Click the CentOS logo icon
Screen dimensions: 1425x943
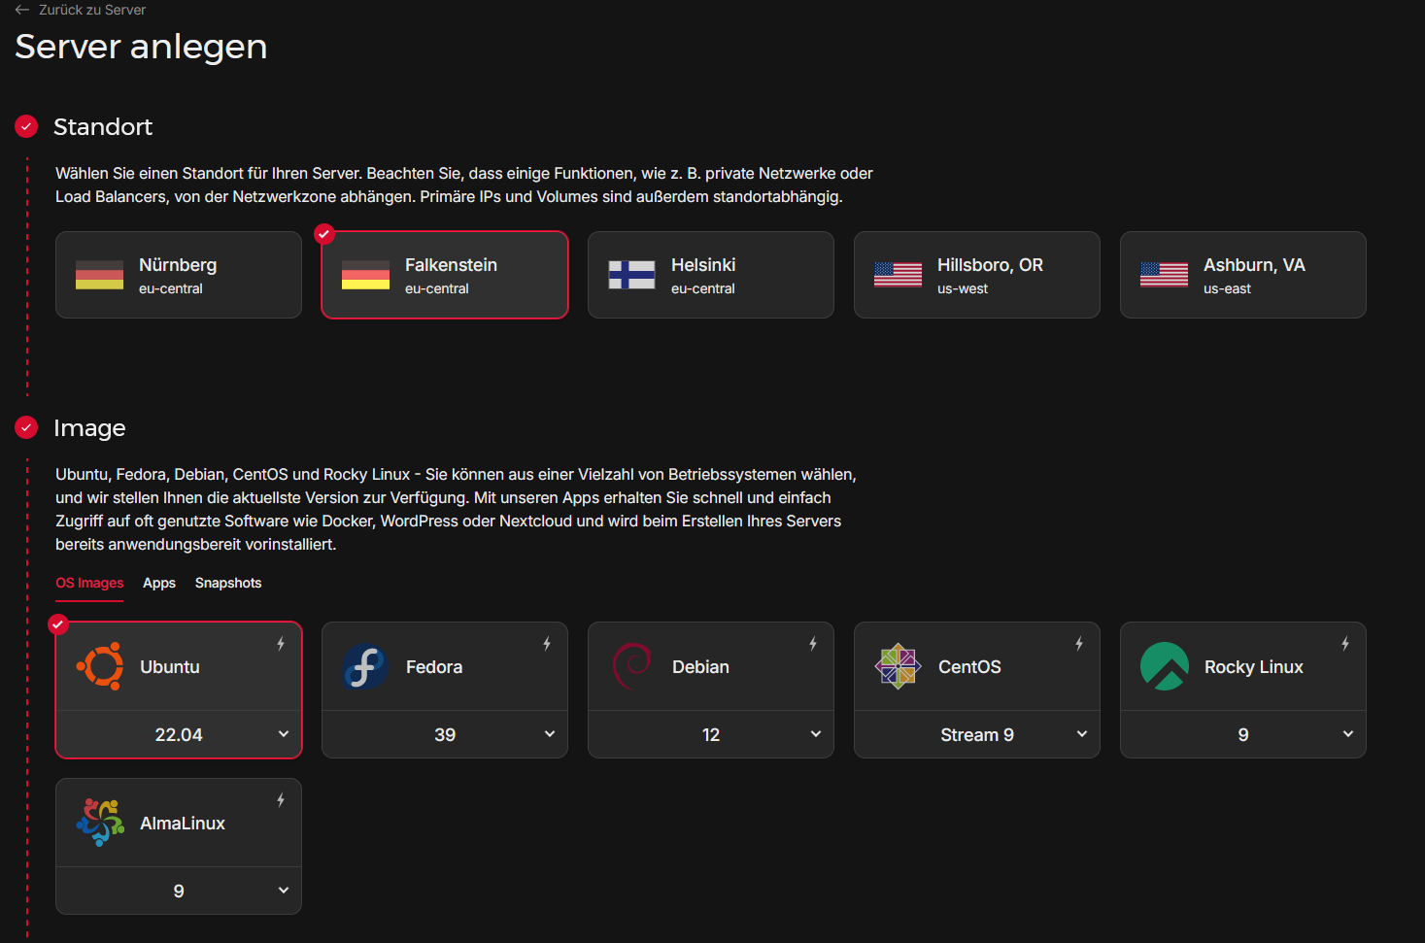[898, 666]
